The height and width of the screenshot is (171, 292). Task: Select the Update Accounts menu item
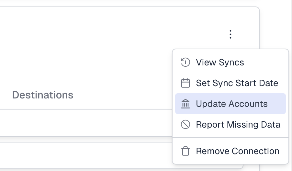coord(232,104)
